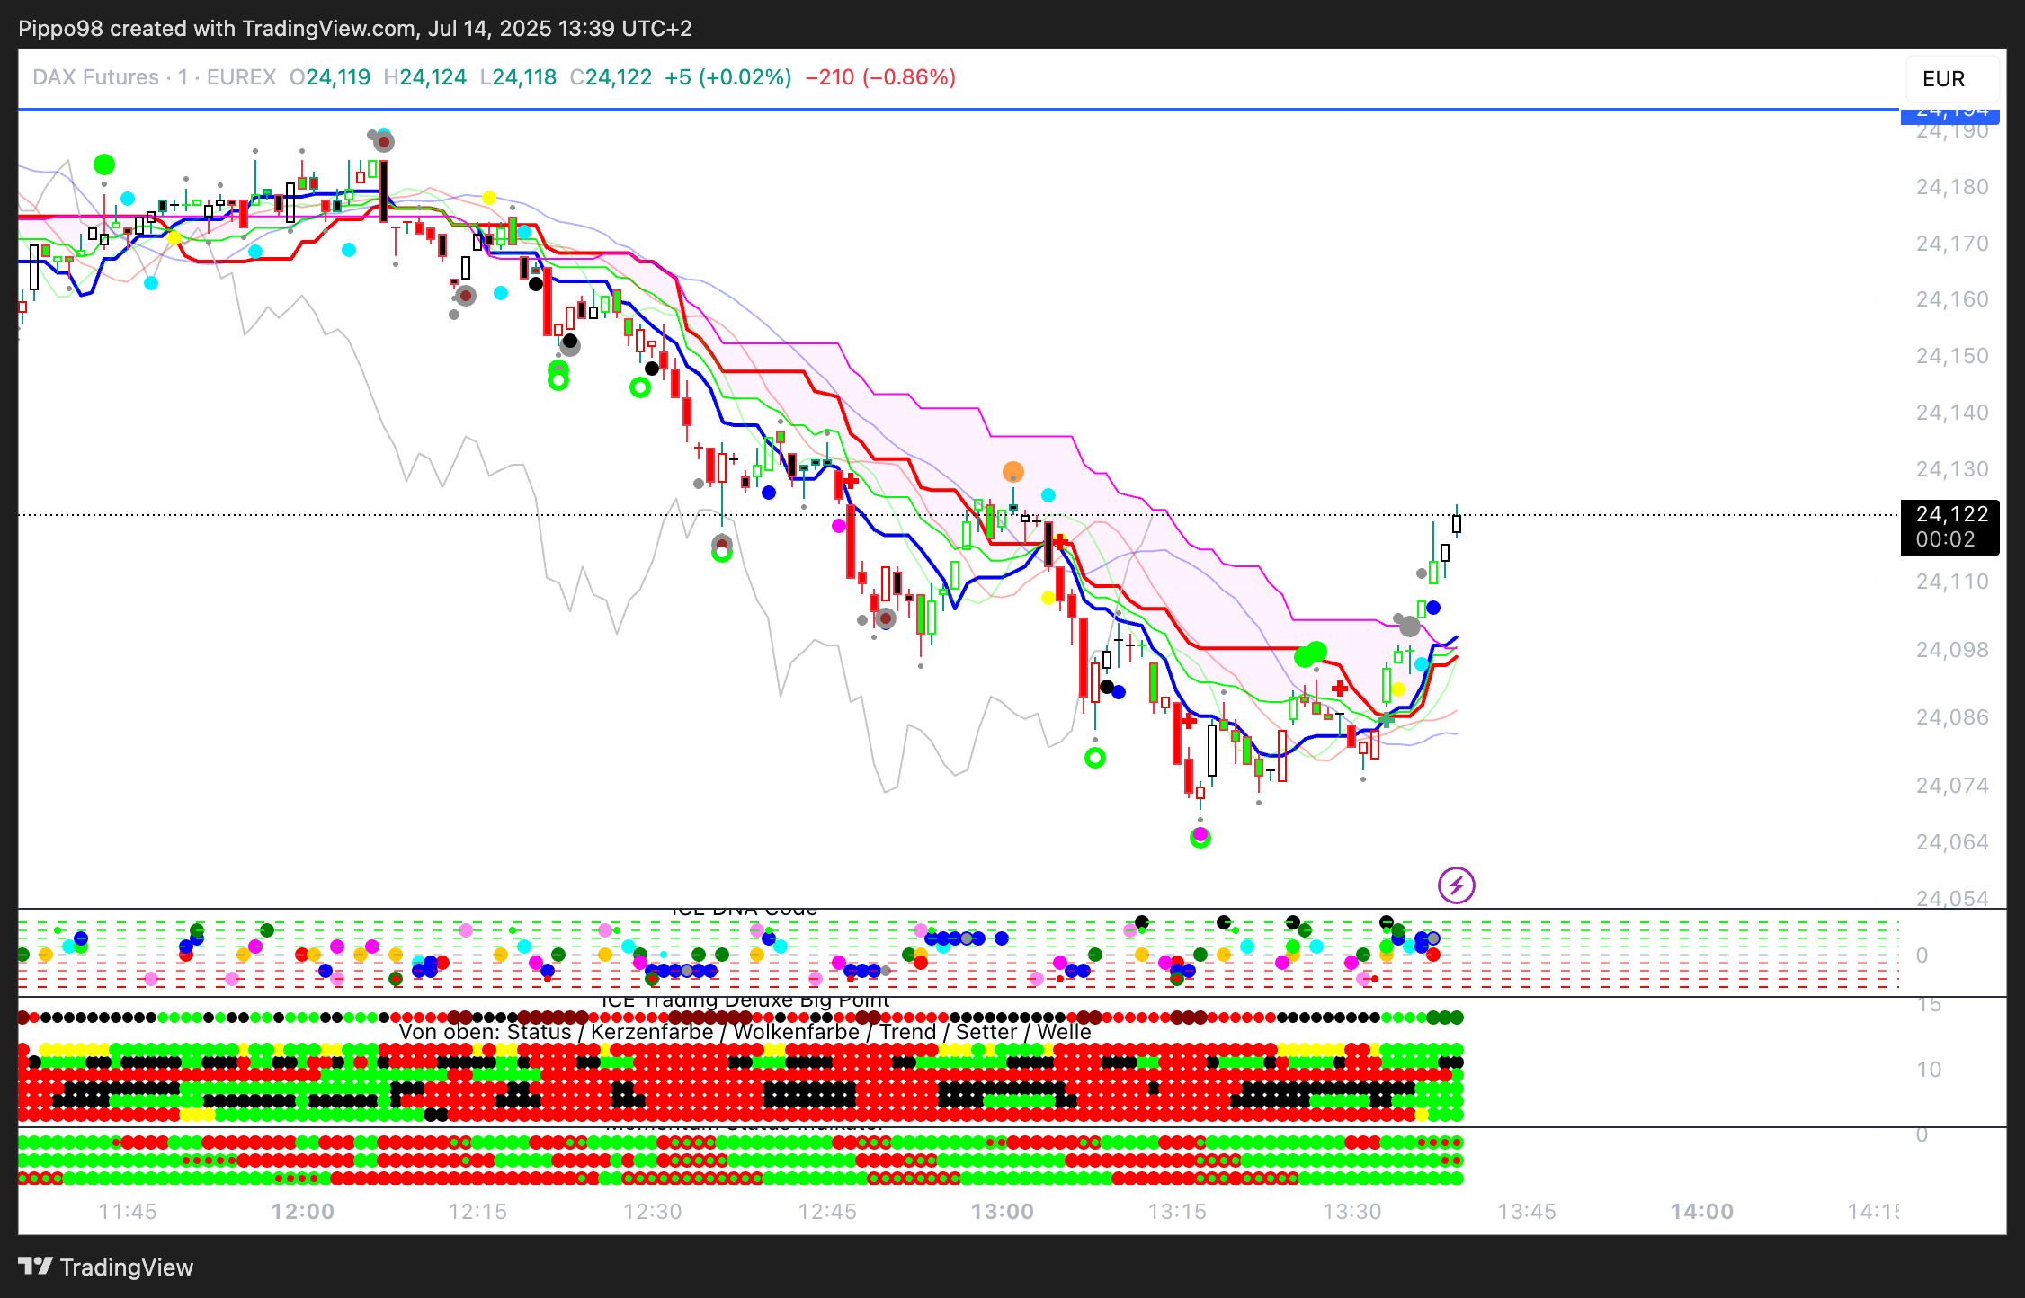This screenshot has width=2025, height=1298.
Task: Click the 12:00 time axis label
Action: pyautogui.click(x=302, y=1212)
